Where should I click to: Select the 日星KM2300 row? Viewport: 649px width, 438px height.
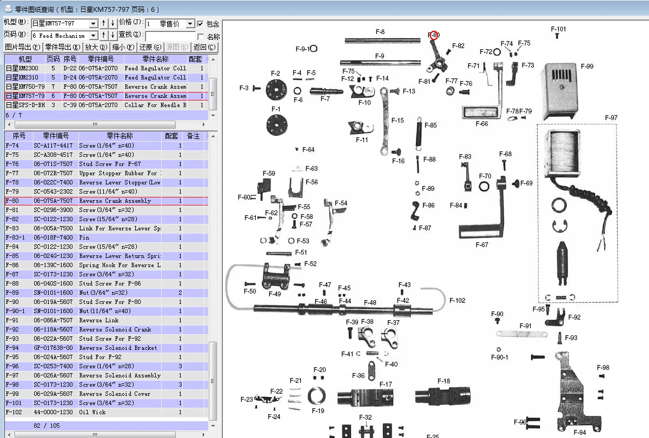pos(107,68)
